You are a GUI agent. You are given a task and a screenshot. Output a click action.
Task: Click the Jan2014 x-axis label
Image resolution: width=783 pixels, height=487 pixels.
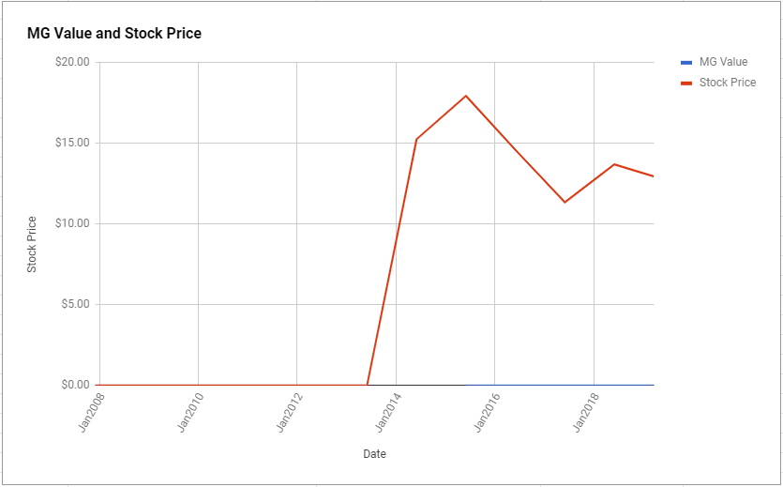pyautogui.click(x=387, y=412)
